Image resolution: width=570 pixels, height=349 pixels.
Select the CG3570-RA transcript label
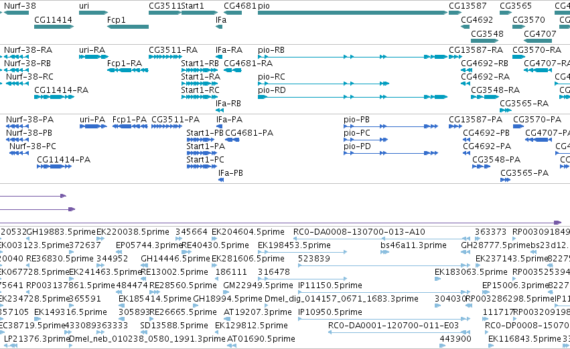pyautogui.click(x=537, y=49)
